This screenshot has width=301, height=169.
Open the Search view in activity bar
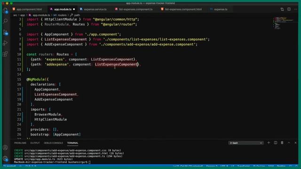point(5,21)
